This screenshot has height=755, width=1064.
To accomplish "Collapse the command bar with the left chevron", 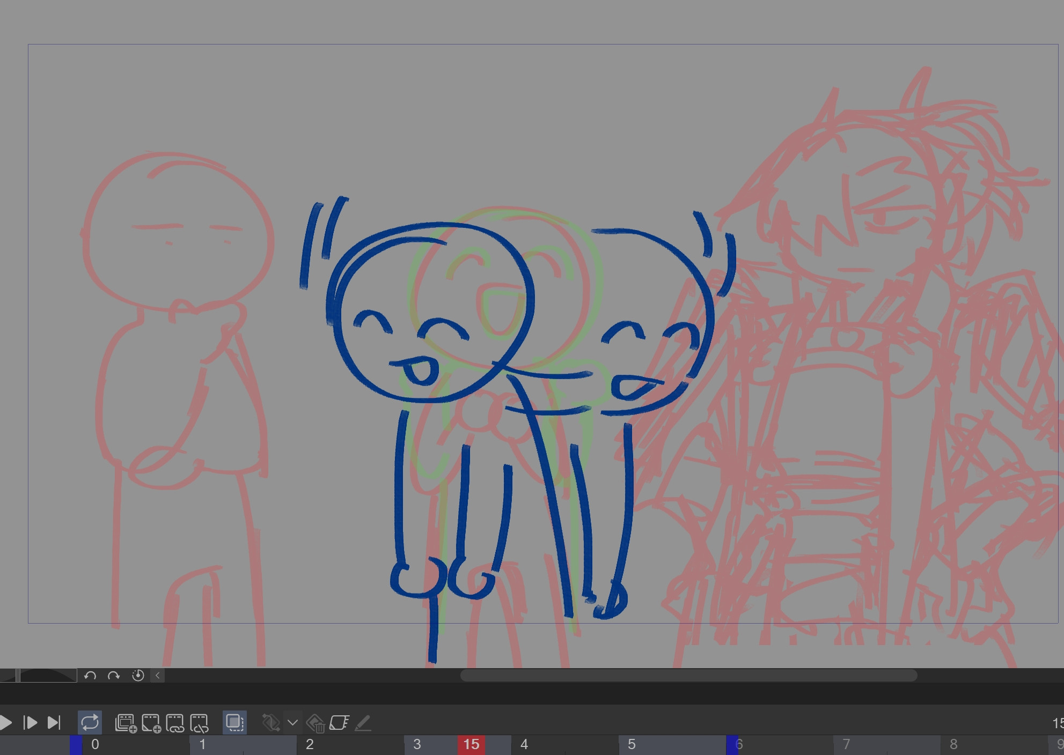I will [158, 676].
